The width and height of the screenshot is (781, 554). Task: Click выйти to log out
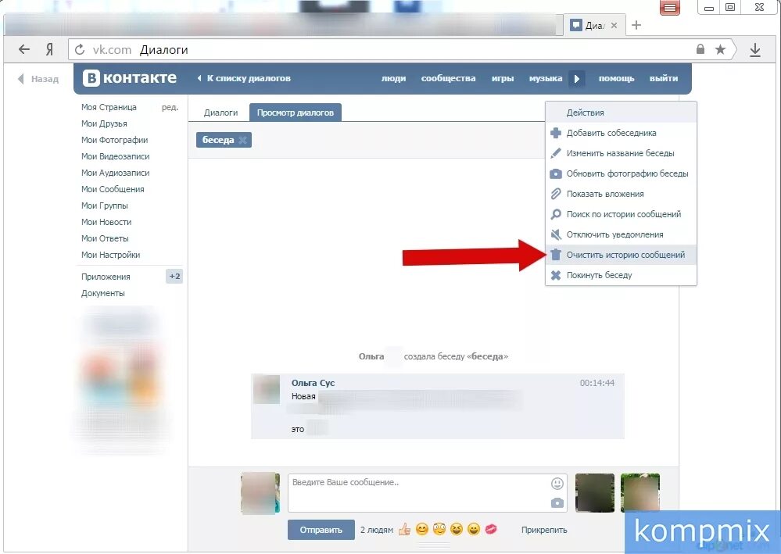664,78
